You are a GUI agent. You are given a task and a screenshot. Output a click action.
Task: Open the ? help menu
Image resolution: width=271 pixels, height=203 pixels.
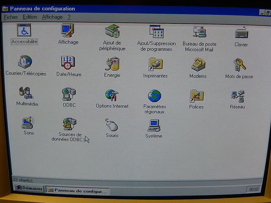tap(69, 17)
